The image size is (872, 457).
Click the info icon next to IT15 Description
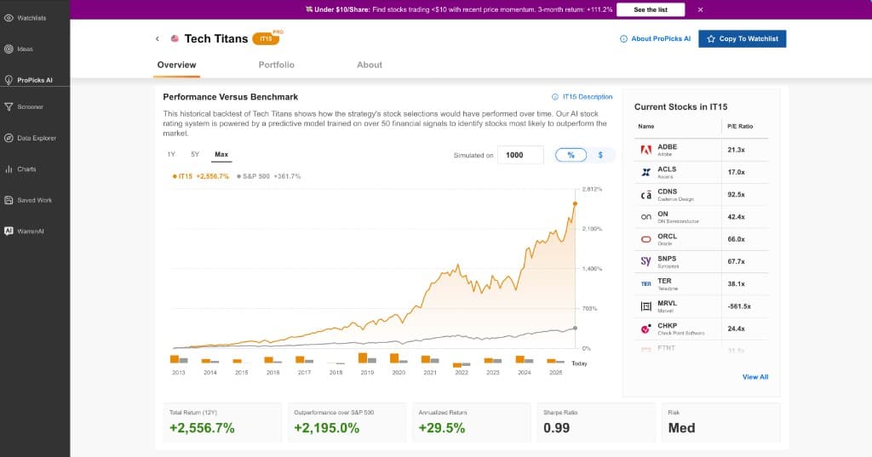tap(554, 97)
